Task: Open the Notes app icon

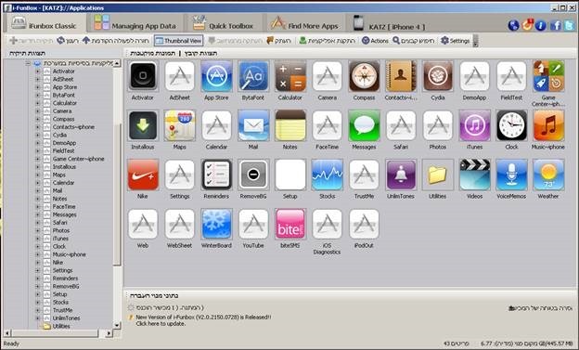Action: coord(290,125)
